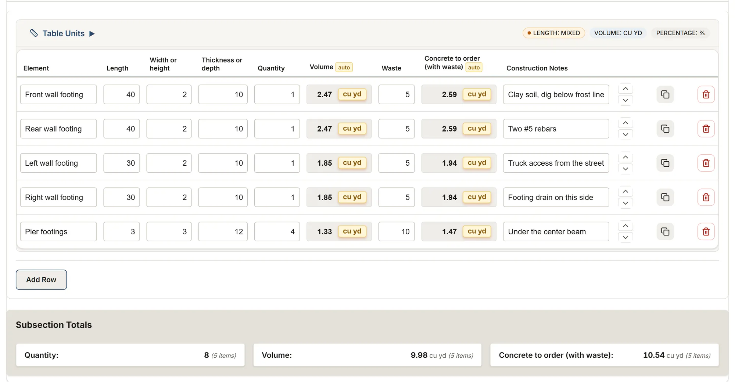Viewport: 735px width, 382px height.
Task: Open the PERCENTAGE: % unit badge
Action: click(680, 33)
